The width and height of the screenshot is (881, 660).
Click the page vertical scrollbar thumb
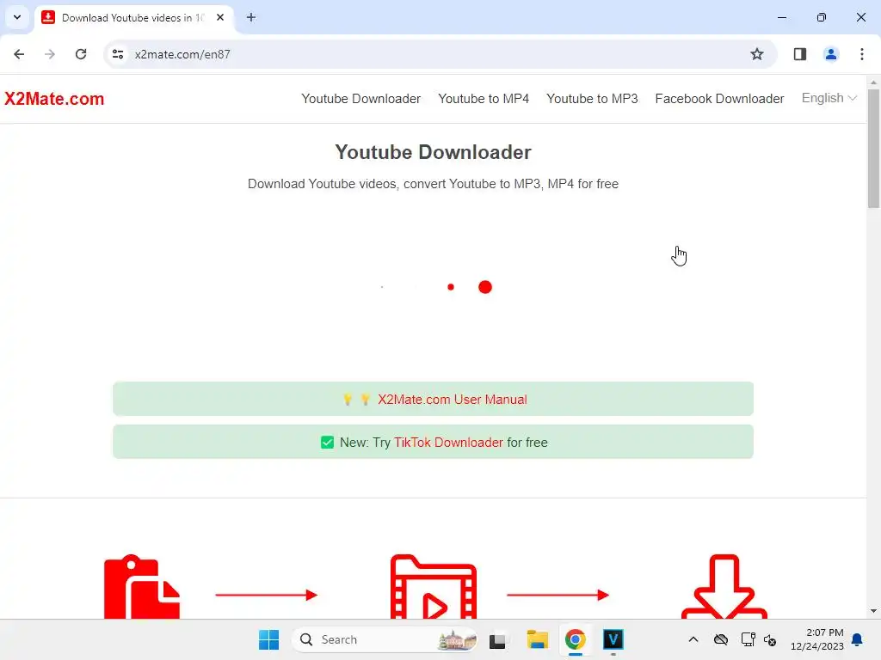[873, 149]
